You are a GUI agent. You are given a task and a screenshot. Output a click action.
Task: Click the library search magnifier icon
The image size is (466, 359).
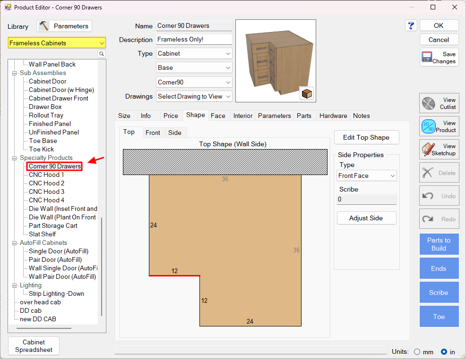coord(102,54)
